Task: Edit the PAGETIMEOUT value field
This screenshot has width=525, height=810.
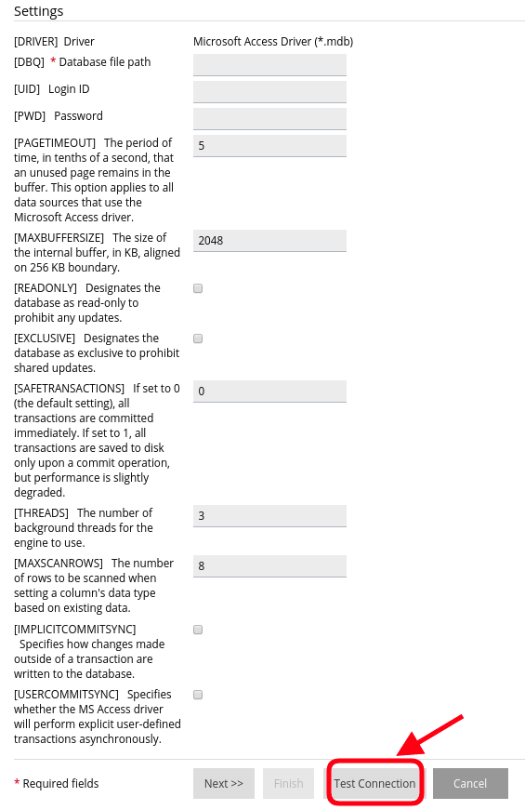Action: tap(269, 146)
